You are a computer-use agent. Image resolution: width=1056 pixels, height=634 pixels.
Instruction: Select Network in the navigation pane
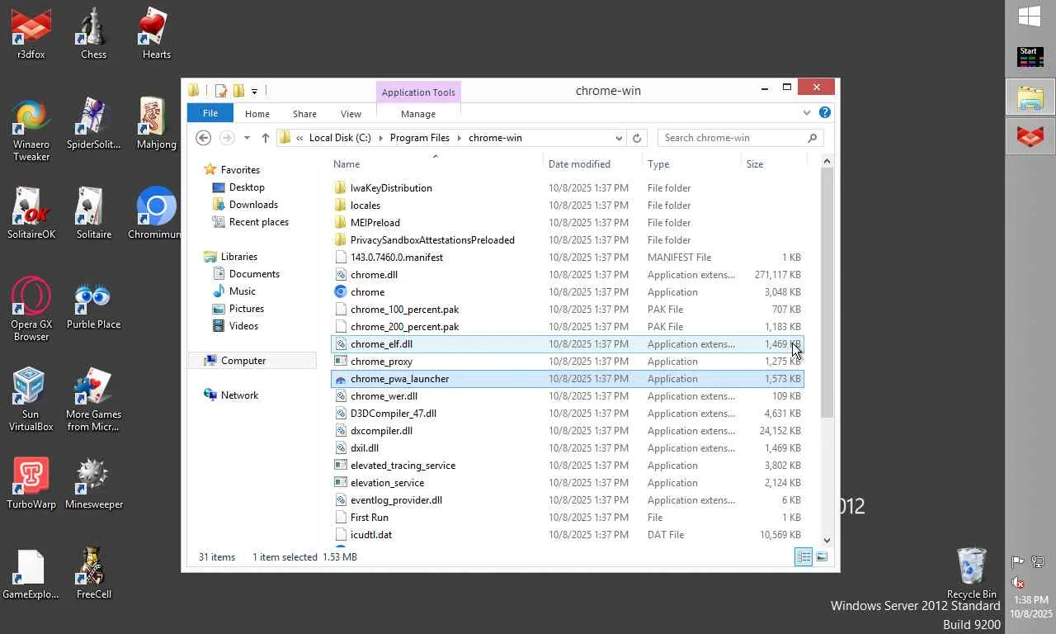[239, 395]
